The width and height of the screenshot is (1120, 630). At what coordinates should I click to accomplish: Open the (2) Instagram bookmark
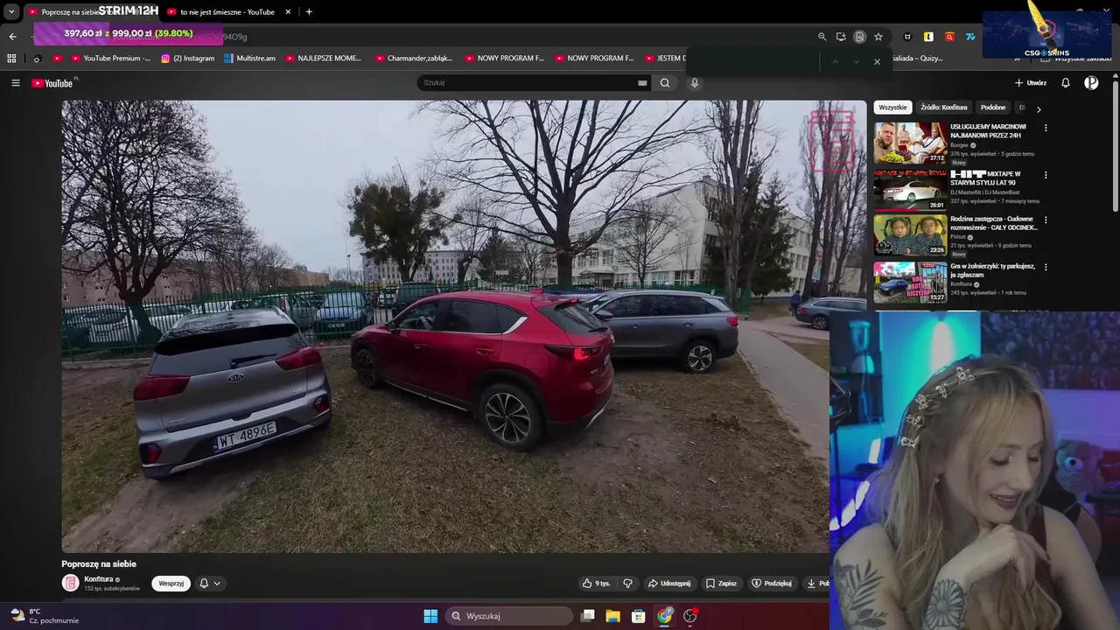tap(187, 59)
